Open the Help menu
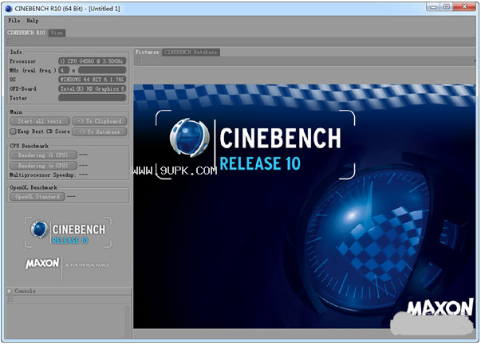481x345 pixels. [x=32, y=21]
